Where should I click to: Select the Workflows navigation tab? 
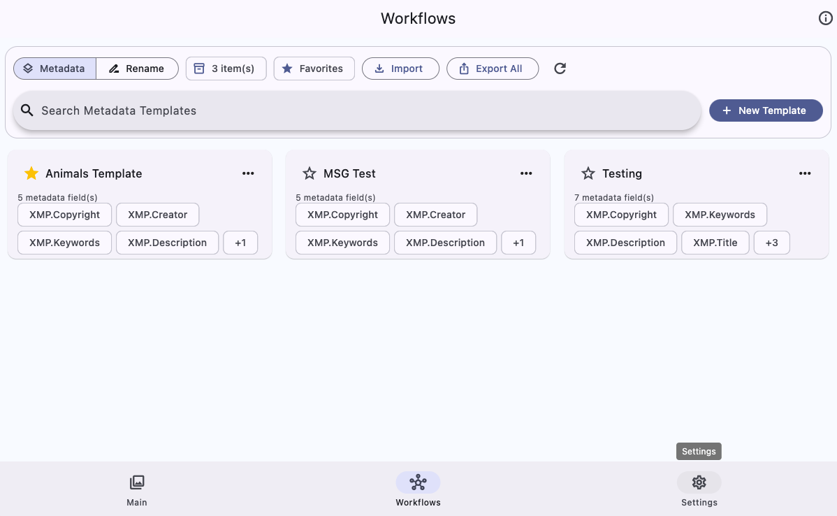pos(418,490)
